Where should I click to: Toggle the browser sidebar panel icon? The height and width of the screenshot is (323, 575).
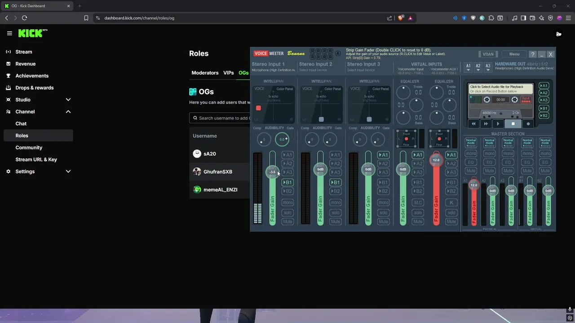point(523,18)
